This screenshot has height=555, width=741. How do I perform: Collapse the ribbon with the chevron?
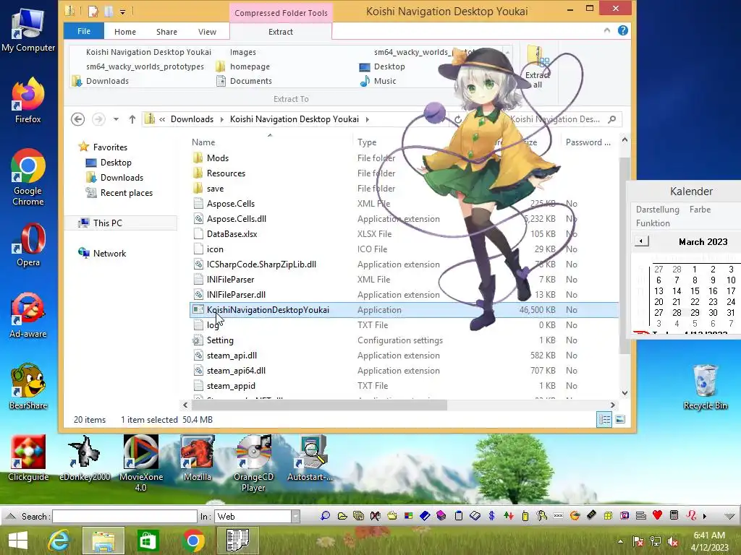point(607,30)
